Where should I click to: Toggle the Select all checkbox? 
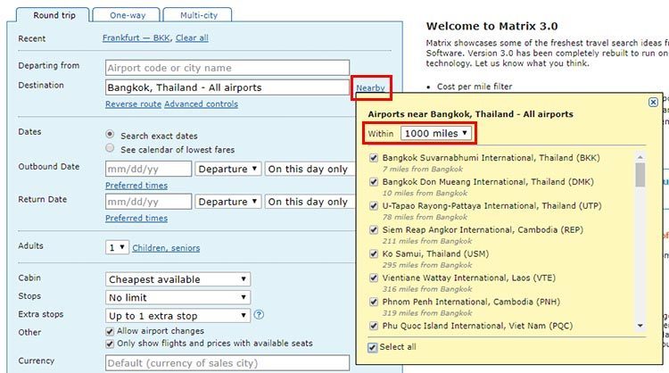372,347
